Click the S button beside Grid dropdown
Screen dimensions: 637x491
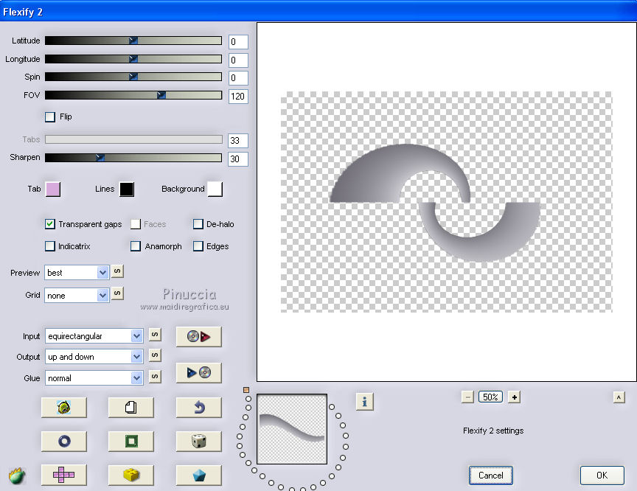pos(117,293)
